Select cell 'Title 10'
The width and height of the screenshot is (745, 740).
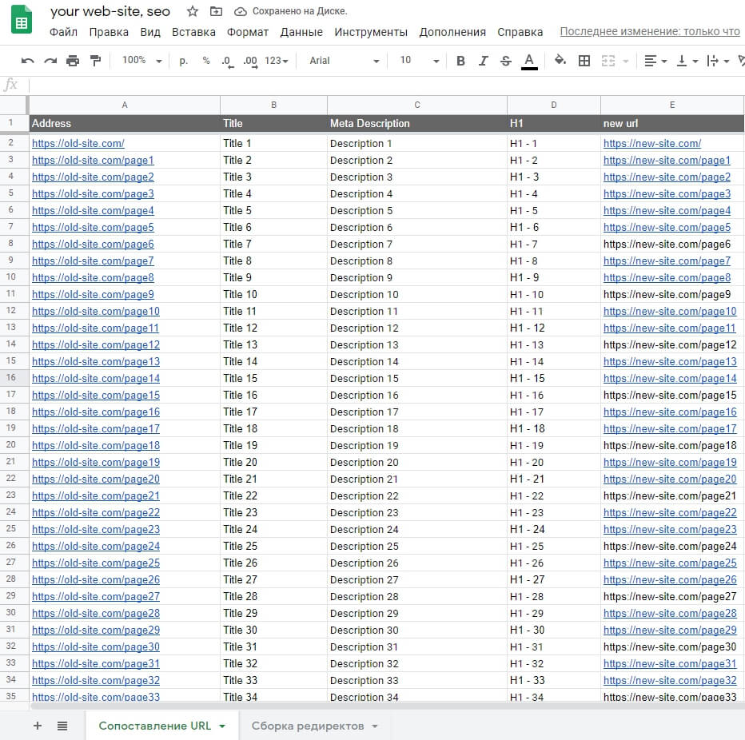(273, 294)
